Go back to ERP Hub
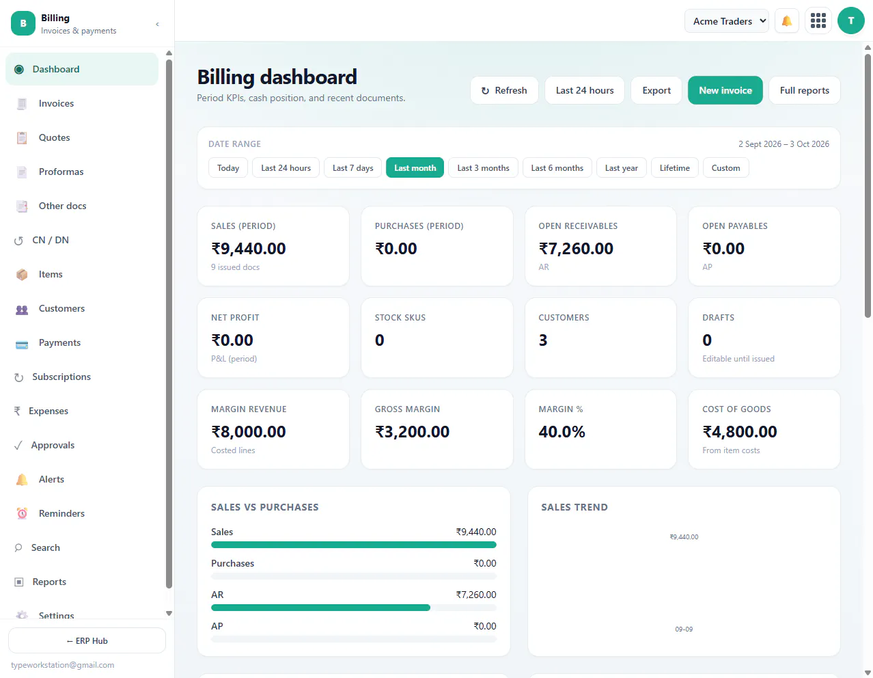 pyautogui.click(x=87, y=640)
